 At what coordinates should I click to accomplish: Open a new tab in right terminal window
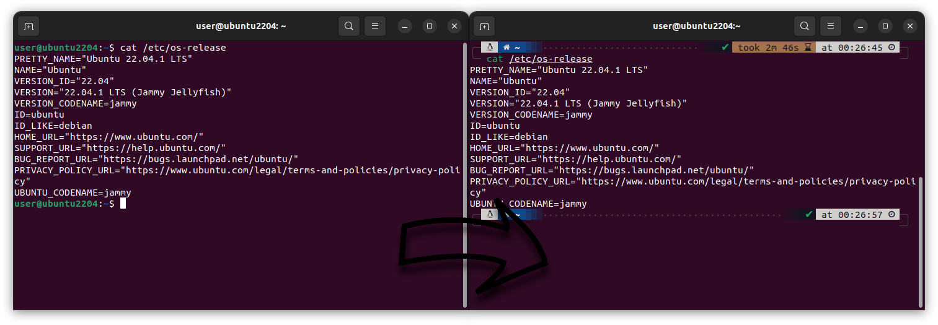pos(484,26)
